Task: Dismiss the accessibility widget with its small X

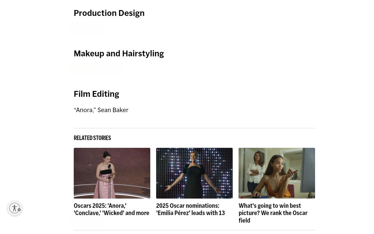Action: pos(19,210)
